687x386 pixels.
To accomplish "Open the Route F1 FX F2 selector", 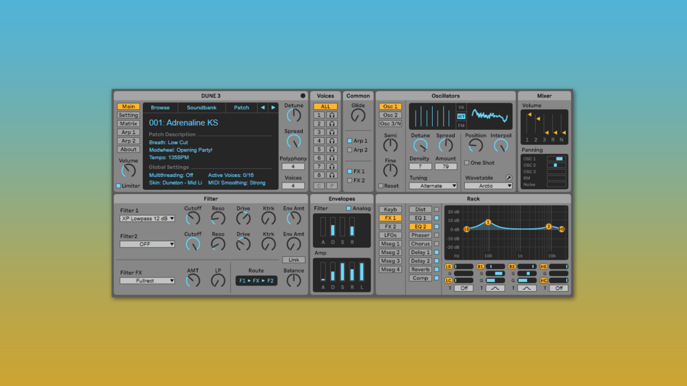I will (256, 281).
